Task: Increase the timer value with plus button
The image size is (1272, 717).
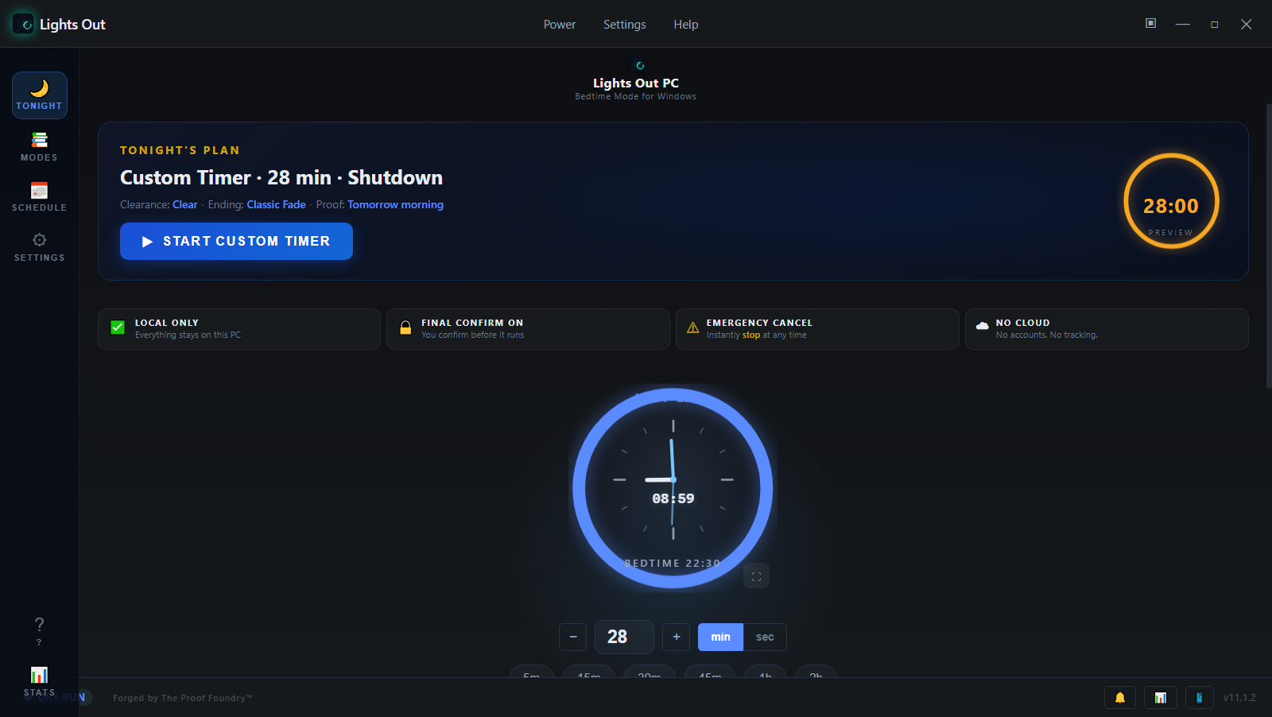Action: (676, 637)
